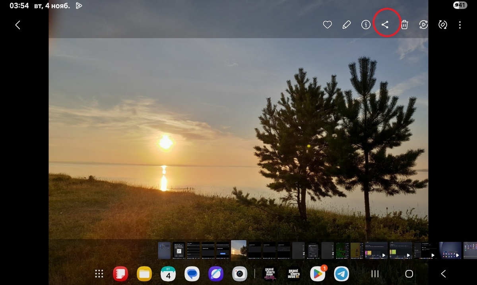Launch the purple Samsung Internet browser
This screenshot has width=477, height=285.
click(216, 273)
